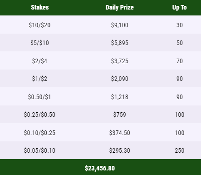Select the $9,100 daily prize value
This screenshot has width=201, height=175.
coord(119,25)
